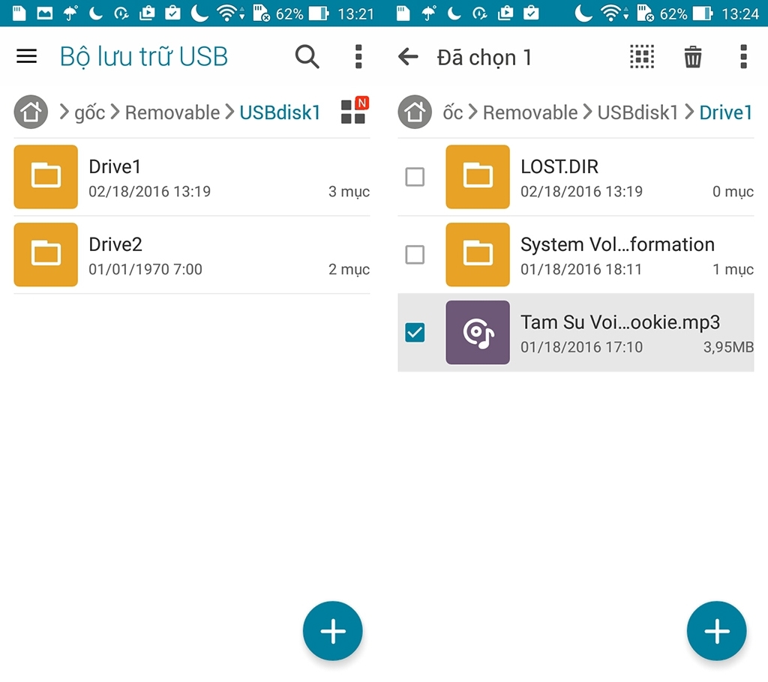Tap the System Vol...formation name
This screenshot has width=768, height=682.
click(618, 244)
